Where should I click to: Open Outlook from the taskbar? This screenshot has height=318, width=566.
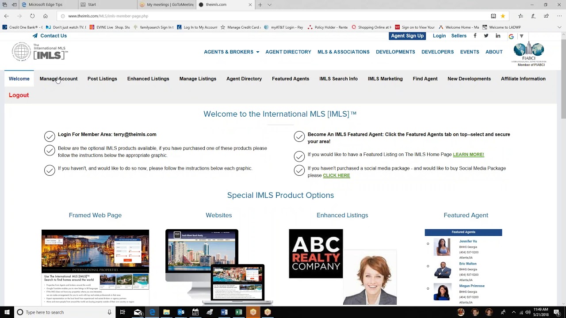pyautogui.click(x=181, y=312)
